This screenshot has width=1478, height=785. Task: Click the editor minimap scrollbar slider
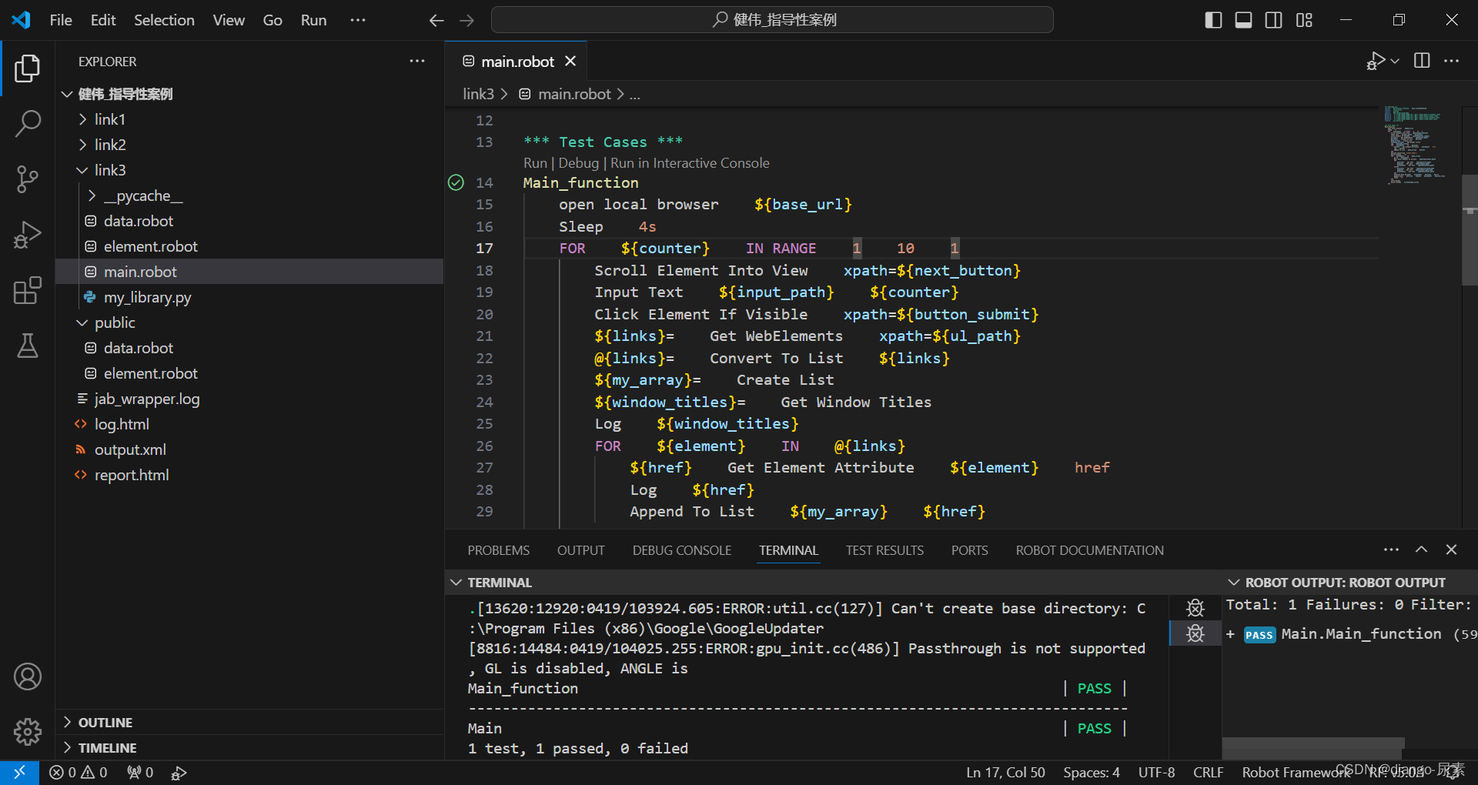tap(1470, 229)
